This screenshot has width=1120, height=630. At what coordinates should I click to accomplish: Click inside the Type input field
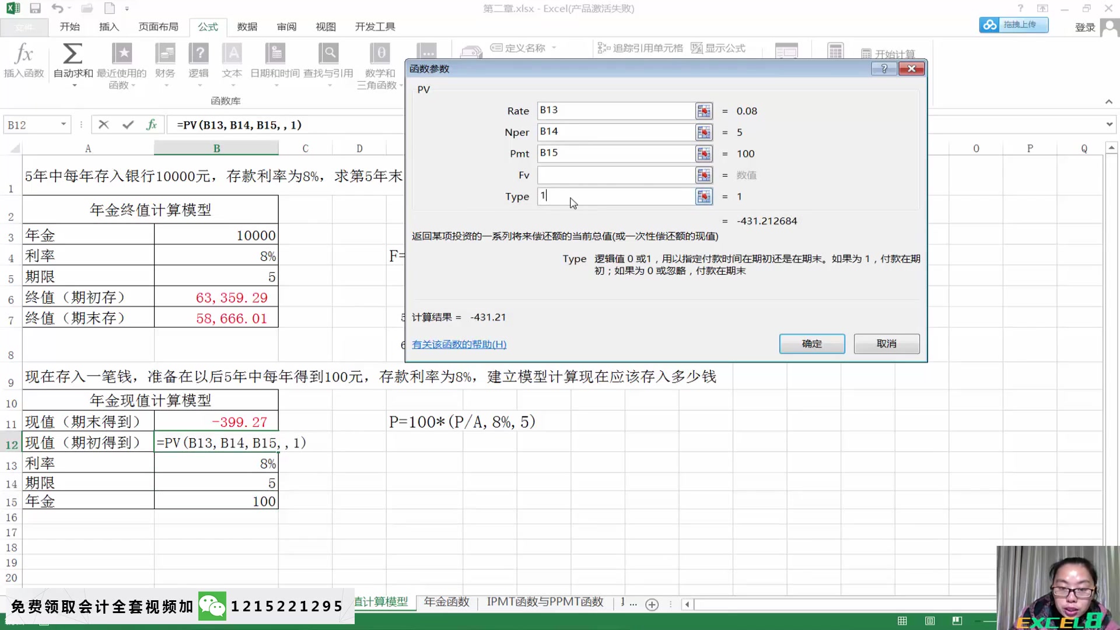tap(612, 197)
